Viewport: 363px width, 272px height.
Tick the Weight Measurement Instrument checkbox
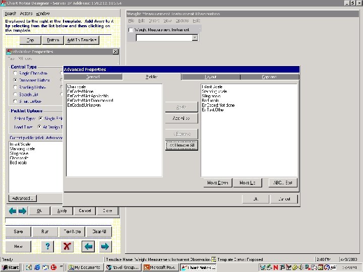click(x=131, y=30)
